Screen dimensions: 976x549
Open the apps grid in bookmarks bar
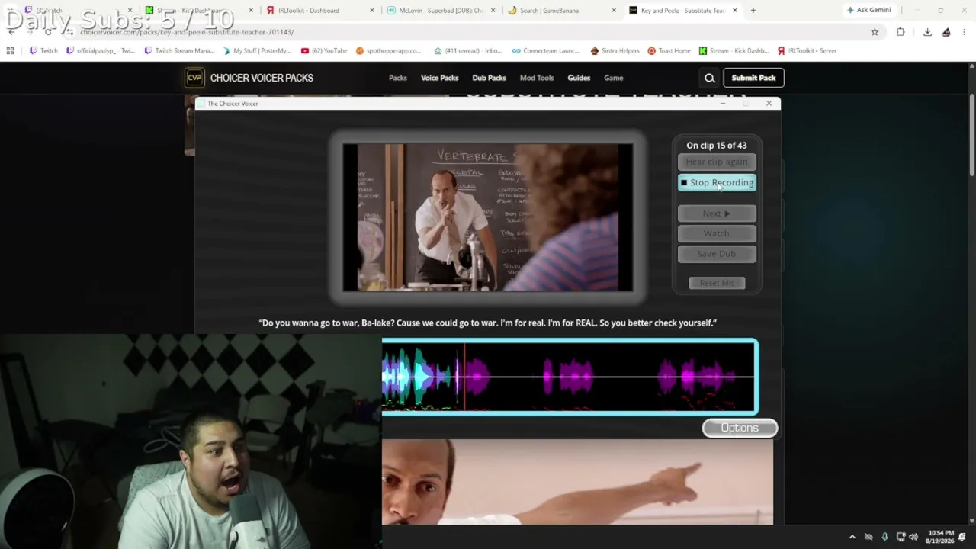tap(10, 50)
